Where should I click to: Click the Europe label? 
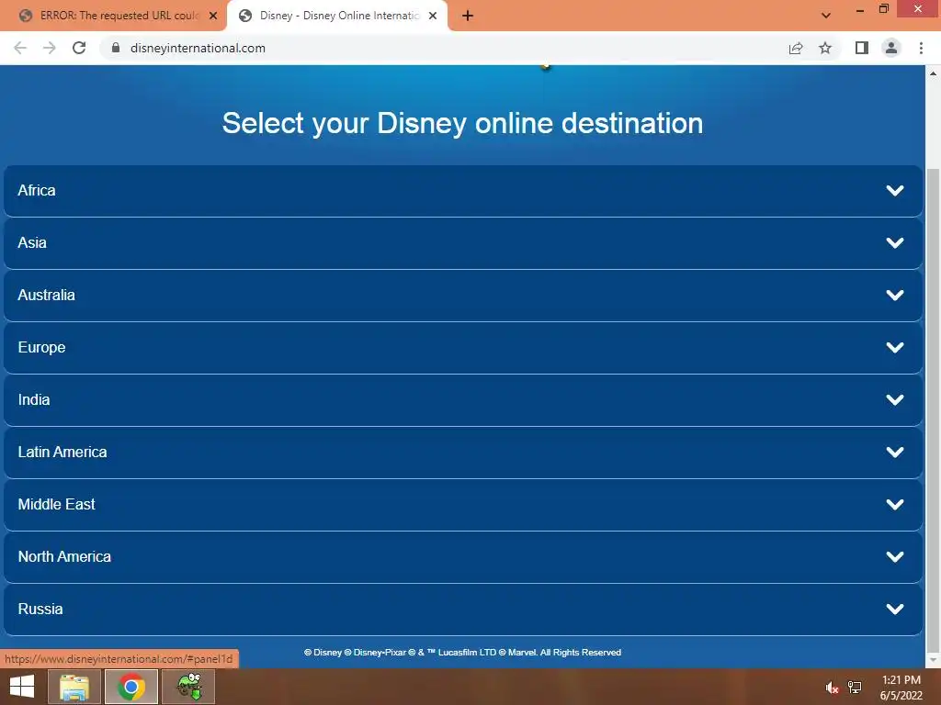tap(41, 348)
